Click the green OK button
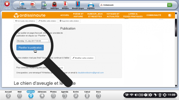Screen dimensions: 179x100 170,5
